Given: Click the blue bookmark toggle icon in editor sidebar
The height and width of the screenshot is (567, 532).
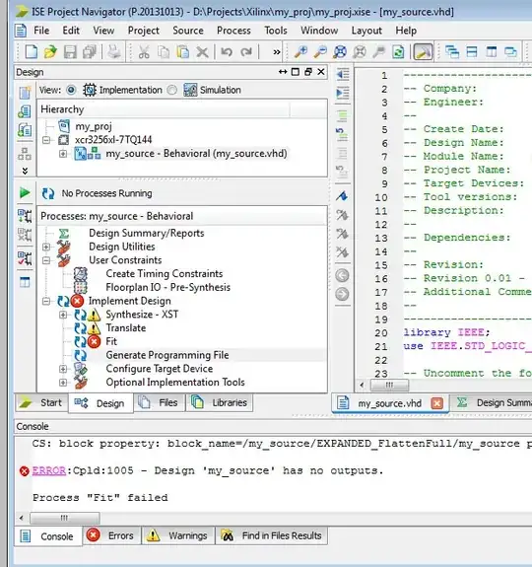Looking at the screenshot, I should click(342, 196).
